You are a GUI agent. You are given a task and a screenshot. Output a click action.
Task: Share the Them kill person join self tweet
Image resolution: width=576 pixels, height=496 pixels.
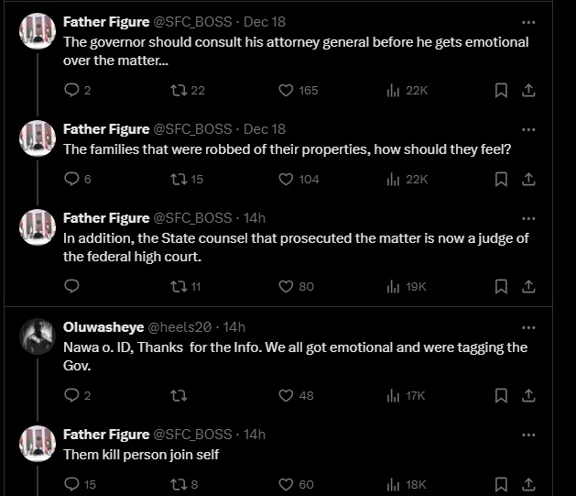(x=528, y=484)
